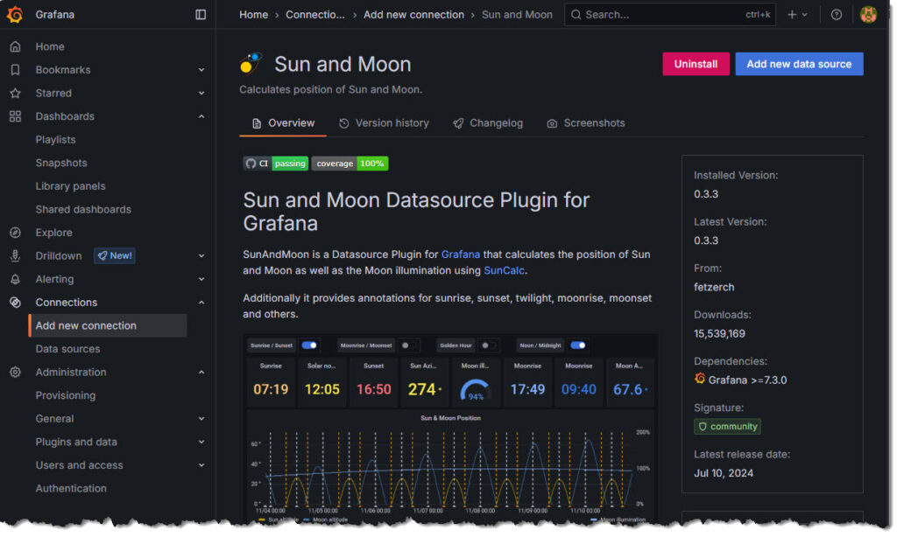This screenshot has width=897, height=537.
Task: Toggle the Sunrise / Sunset switch
Action: coord(309,345)
